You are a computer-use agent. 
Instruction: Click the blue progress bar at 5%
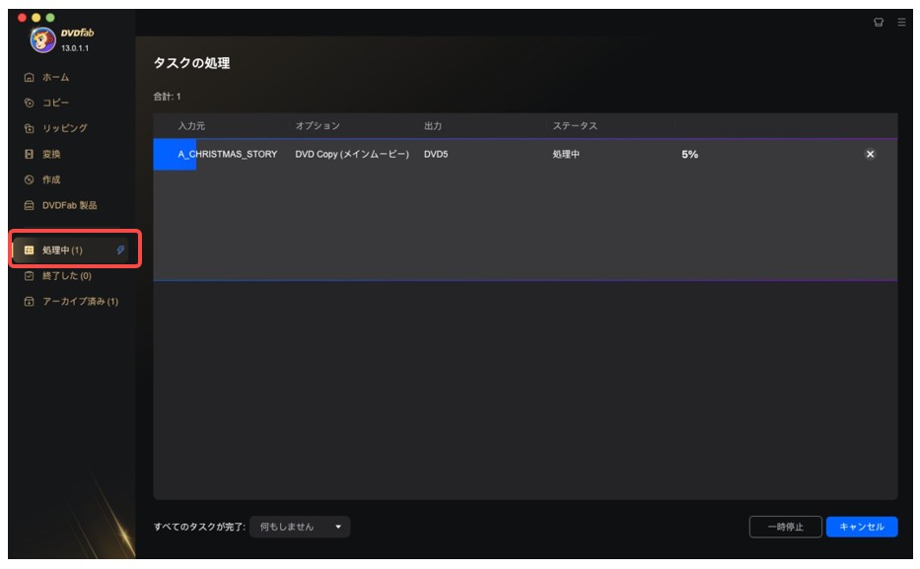click(175, 154)
